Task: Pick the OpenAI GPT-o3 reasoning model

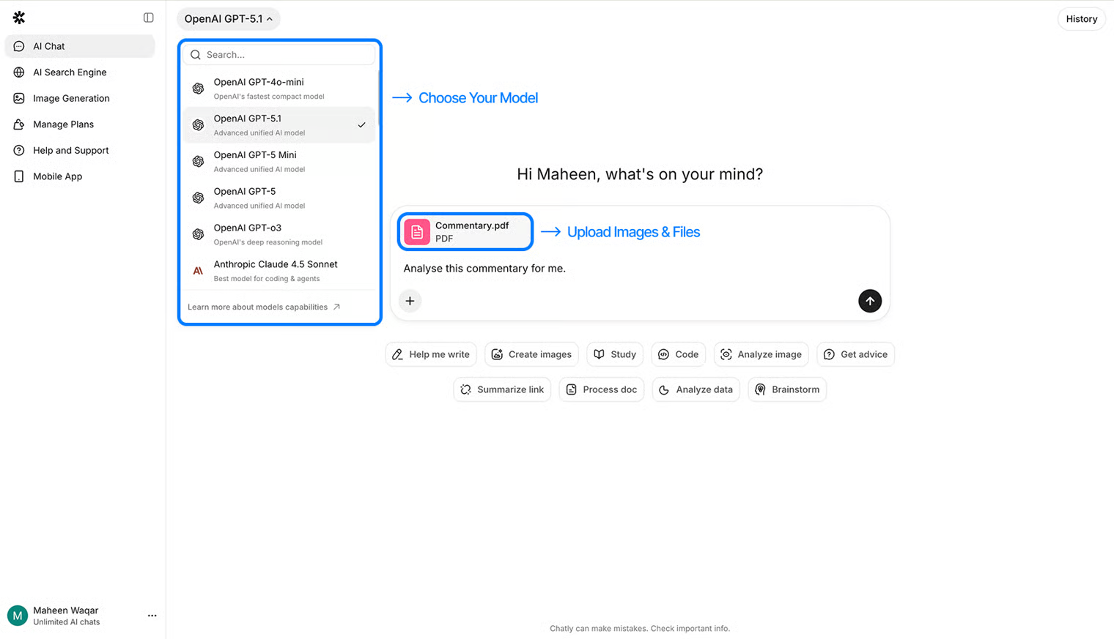Action: pyautogui.click(x=278, y=234)
